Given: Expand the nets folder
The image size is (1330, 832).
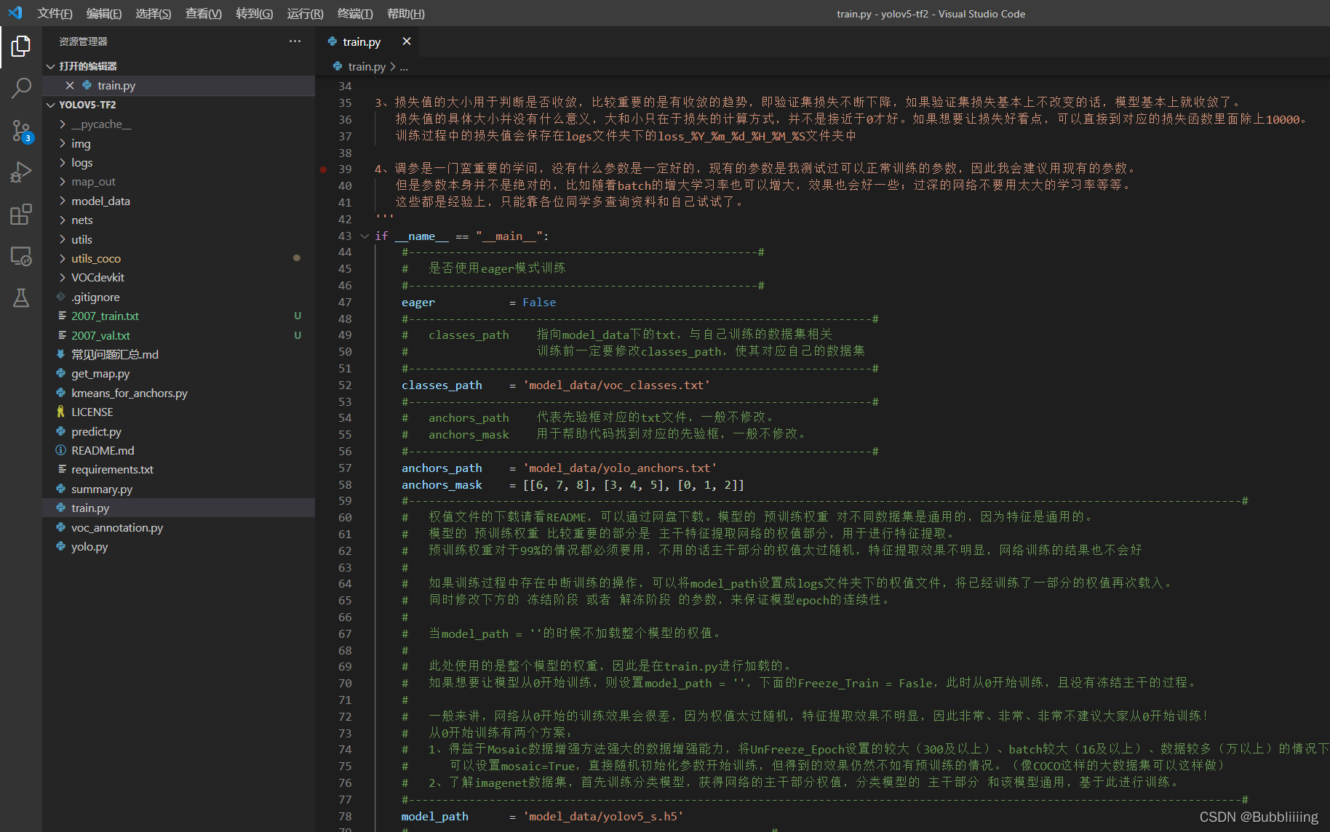Looking at the screenshot, I should pyautogui.click(x=63, y=220).
